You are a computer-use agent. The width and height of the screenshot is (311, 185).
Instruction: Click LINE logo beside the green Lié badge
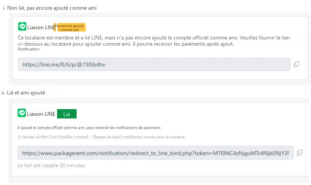tap(22, 113)
